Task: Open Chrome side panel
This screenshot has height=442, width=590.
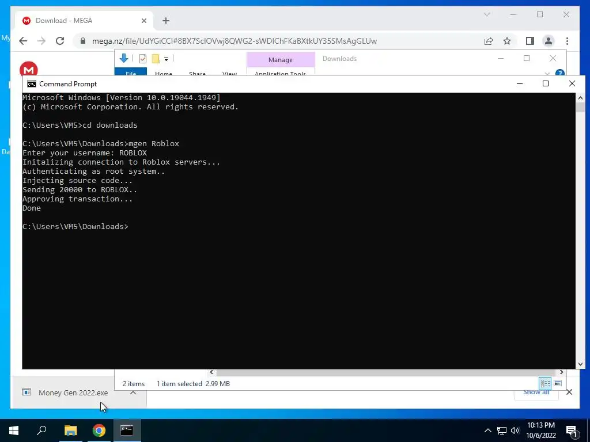Action: [x=530, y=41]
